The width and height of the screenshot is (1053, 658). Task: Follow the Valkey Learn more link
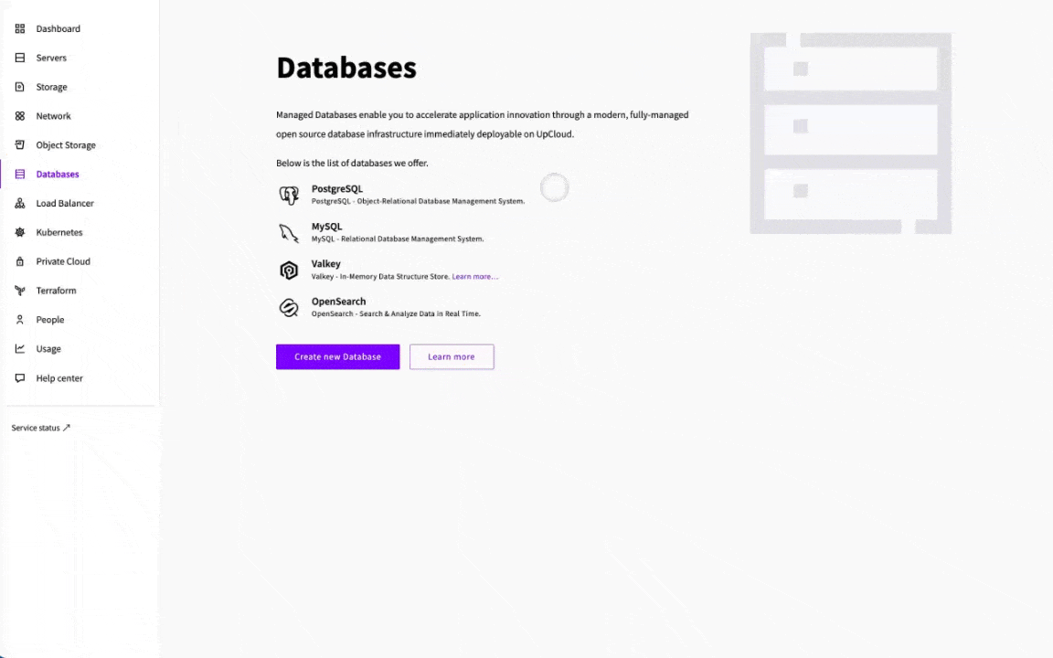[474, 277]
